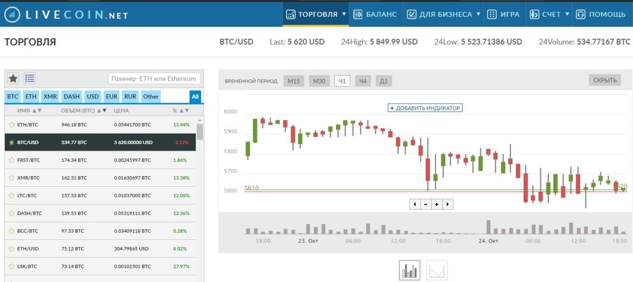The width and height of the screenshot is (633, 282).
Task: Favorite the ETH/BTC pair star
Action: pyautogui.click(x=11, y=125)
